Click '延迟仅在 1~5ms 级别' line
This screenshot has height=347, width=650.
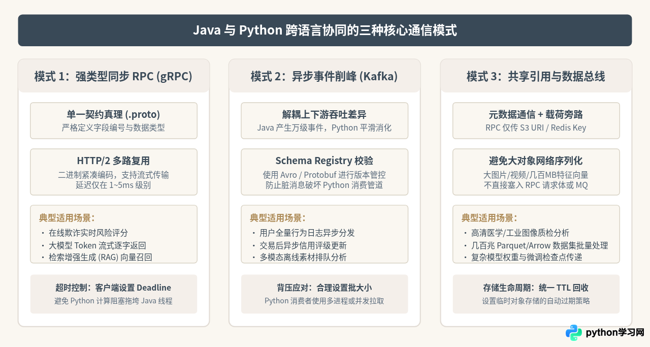pyautogui.click(x=113, y=185)
